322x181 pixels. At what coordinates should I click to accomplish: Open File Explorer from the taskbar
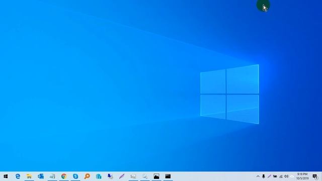click(29, 176)
